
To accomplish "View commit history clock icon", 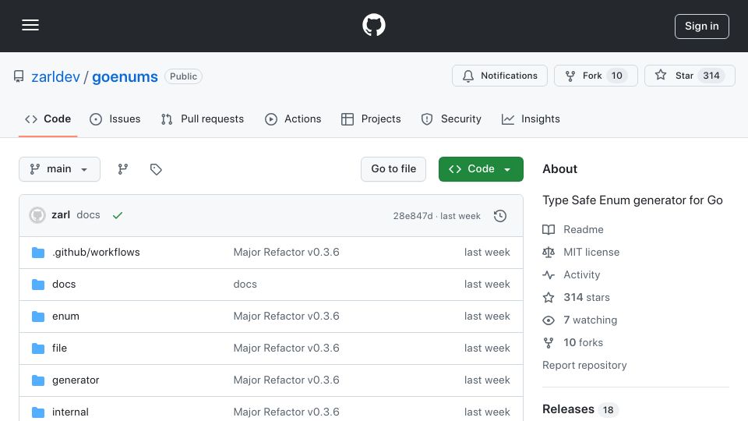I will click(500, 216).
